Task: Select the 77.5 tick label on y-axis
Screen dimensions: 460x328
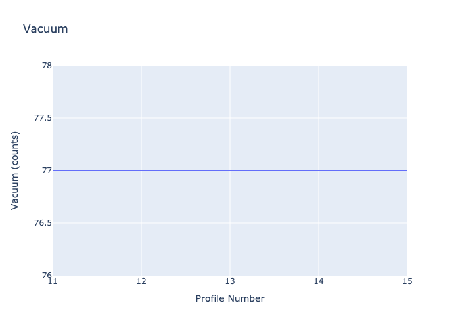Action: click(x=43, y=117)
